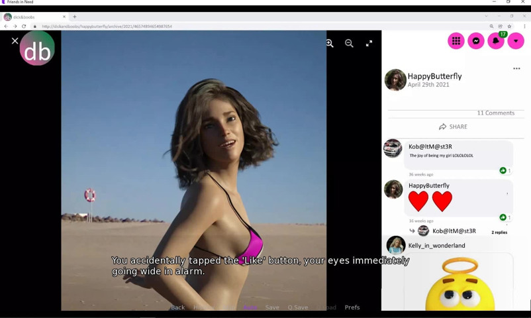
Task: View the 11 Comments link
Action: 496,113
